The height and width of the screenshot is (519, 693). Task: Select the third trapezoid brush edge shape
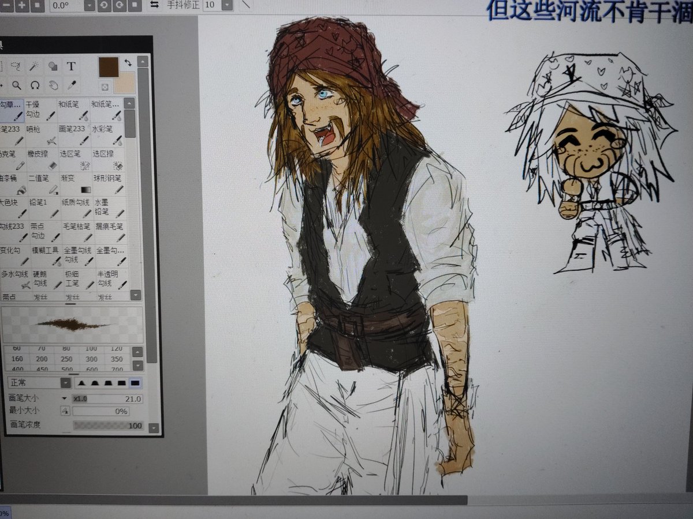pos(109,383)
